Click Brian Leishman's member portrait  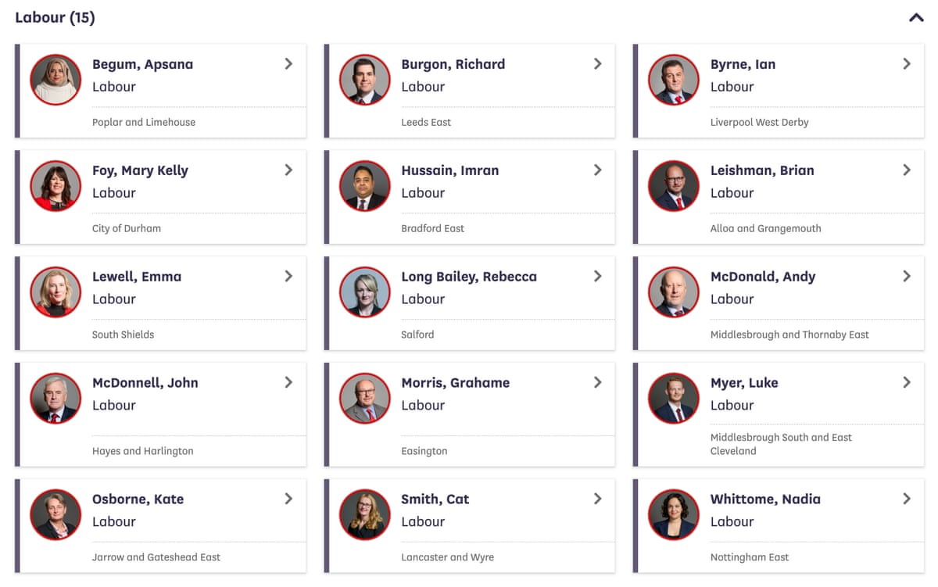(673, 185)
